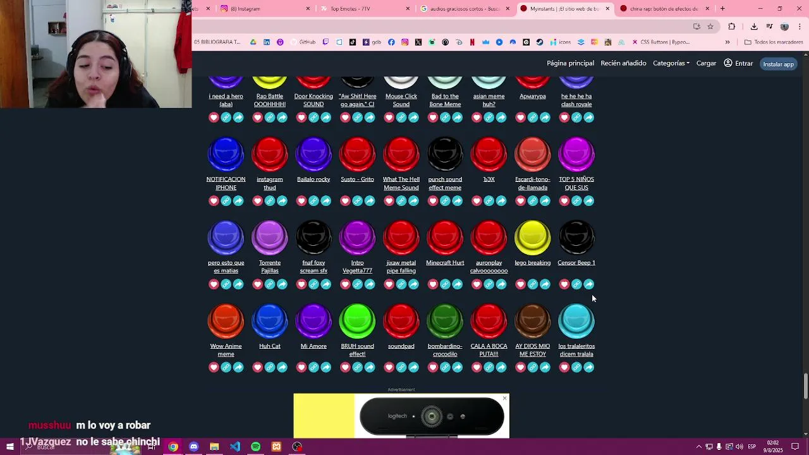This screenshot has height=455, width=809.
Task: Play the Bailalo rocky sound button
Action: pyautogui.click(x=313, y=154)
